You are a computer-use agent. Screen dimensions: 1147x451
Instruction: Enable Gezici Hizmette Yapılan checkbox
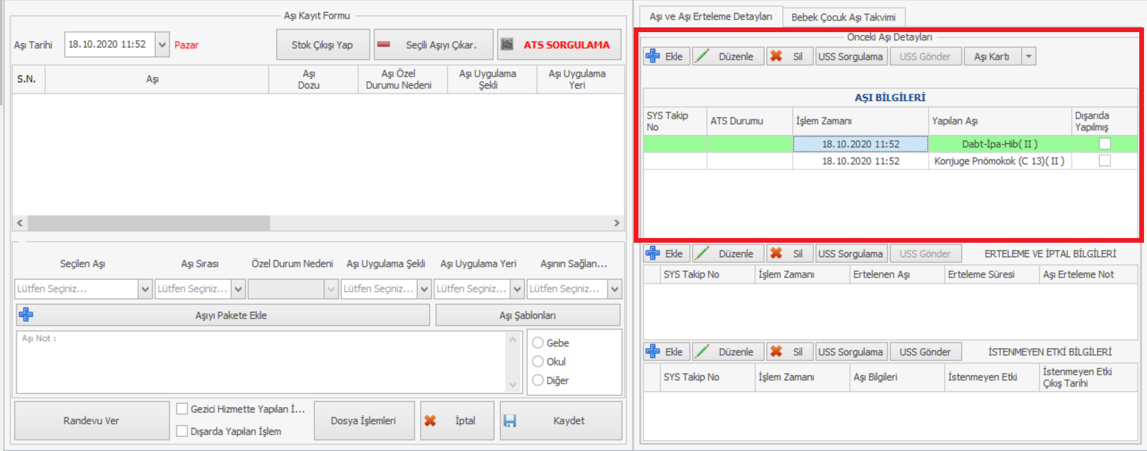(x=182, y=409)
